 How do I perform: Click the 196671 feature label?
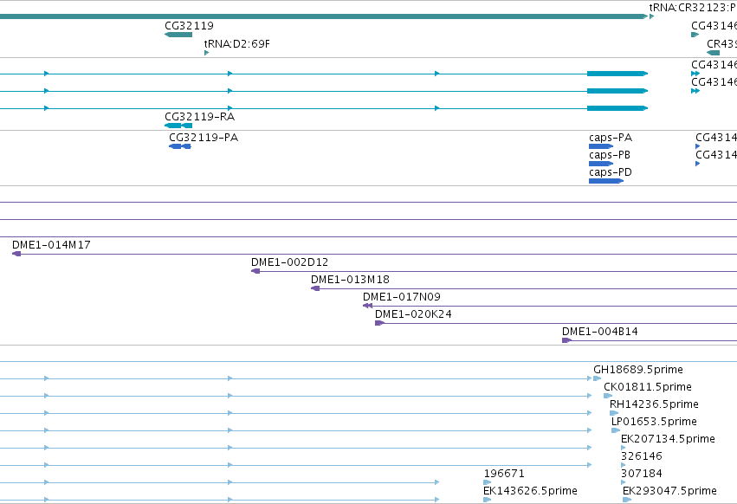click(504, 474)
